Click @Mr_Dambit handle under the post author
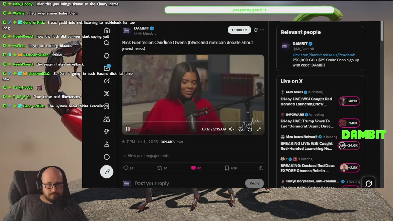The height and width of the screenshot is (221, 393). click(145, 33)
